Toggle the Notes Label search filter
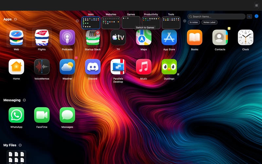Image resolution: width=262 pixels, height=164 pixels. pyautogui.click(x=209, y=22)
